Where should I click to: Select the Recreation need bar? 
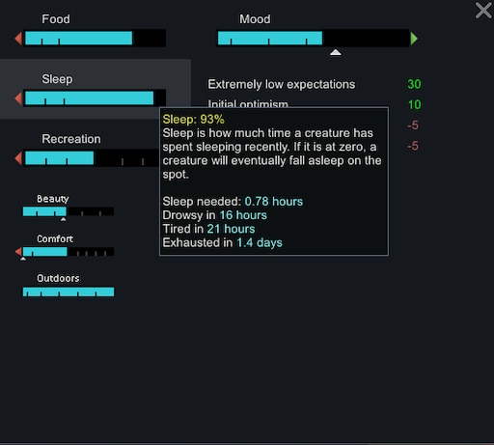(92, 158)
